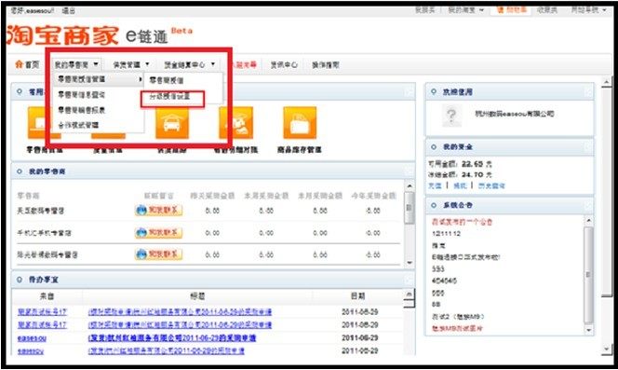Contact third retailer row via Wangwang button
The width and height of the screenshot is (618, 370).
tap(158, 254)
